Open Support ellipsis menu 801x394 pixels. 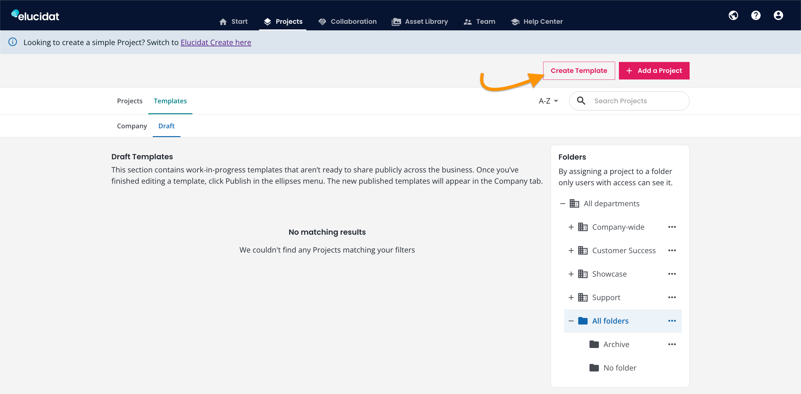pos(672,297)
